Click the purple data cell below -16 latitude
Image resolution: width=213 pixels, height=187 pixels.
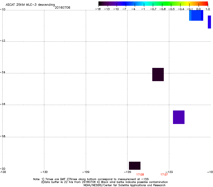(179, 117)
